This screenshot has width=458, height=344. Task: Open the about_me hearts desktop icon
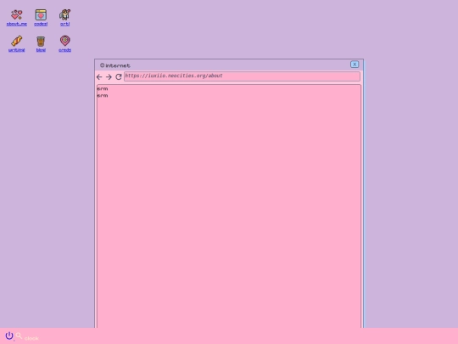tap(17, 14)
